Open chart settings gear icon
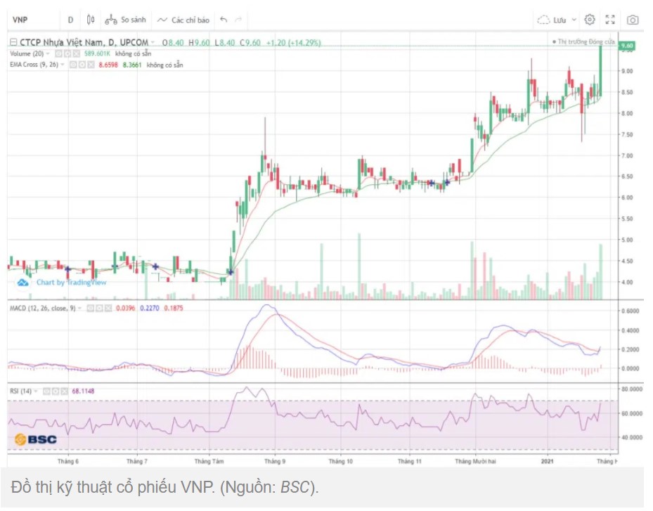 pos(590,20)
